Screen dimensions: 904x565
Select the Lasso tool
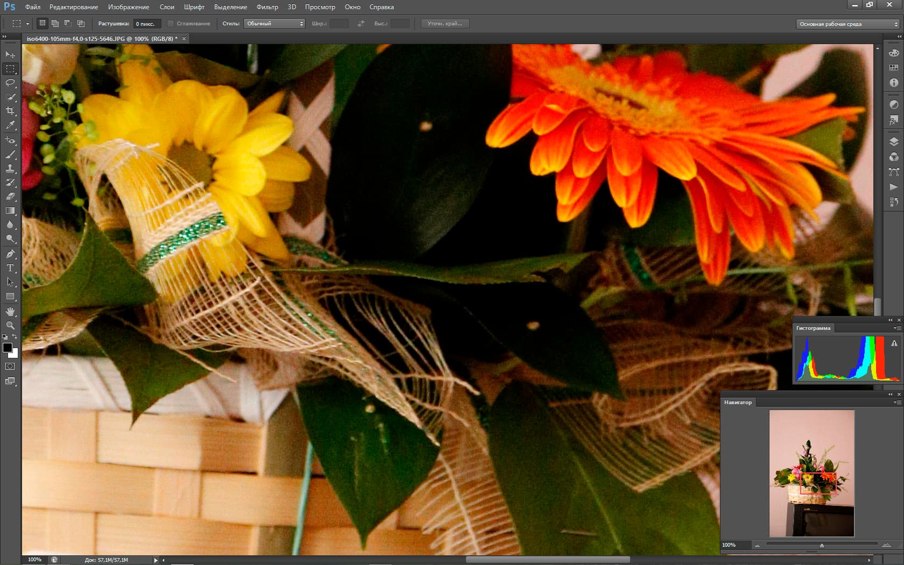coord(10,82)
